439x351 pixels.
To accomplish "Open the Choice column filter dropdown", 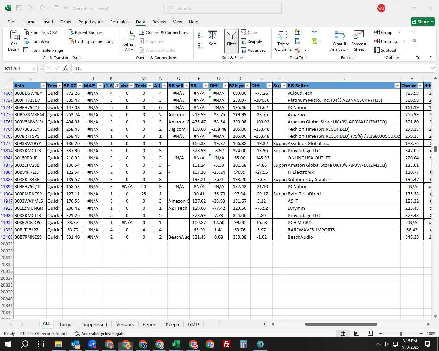I will point(420,86).
